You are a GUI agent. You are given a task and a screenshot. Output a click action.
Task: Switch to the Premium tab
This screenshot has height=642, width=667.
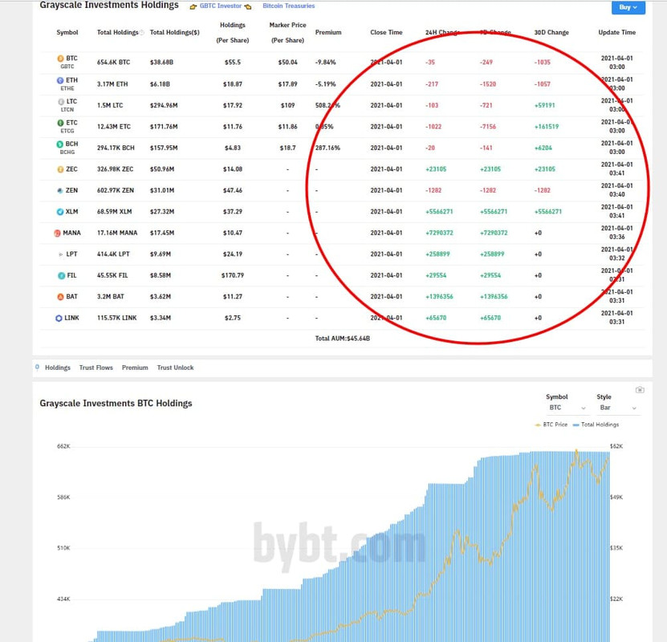(135, 368)
